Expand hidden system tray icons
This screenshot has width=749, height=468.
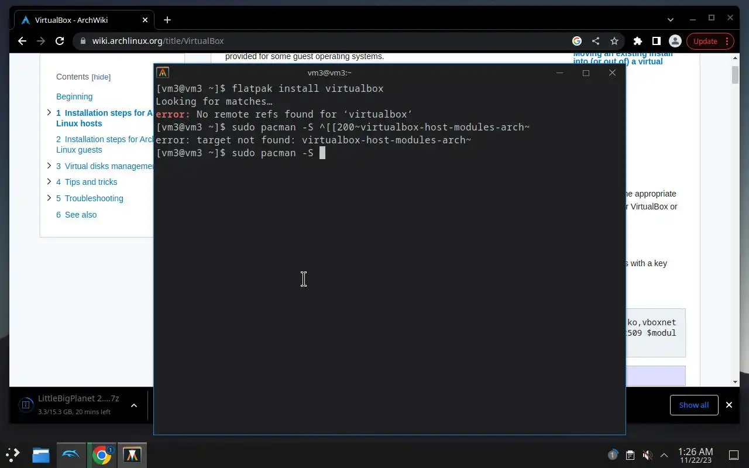(x=664, y=455)
